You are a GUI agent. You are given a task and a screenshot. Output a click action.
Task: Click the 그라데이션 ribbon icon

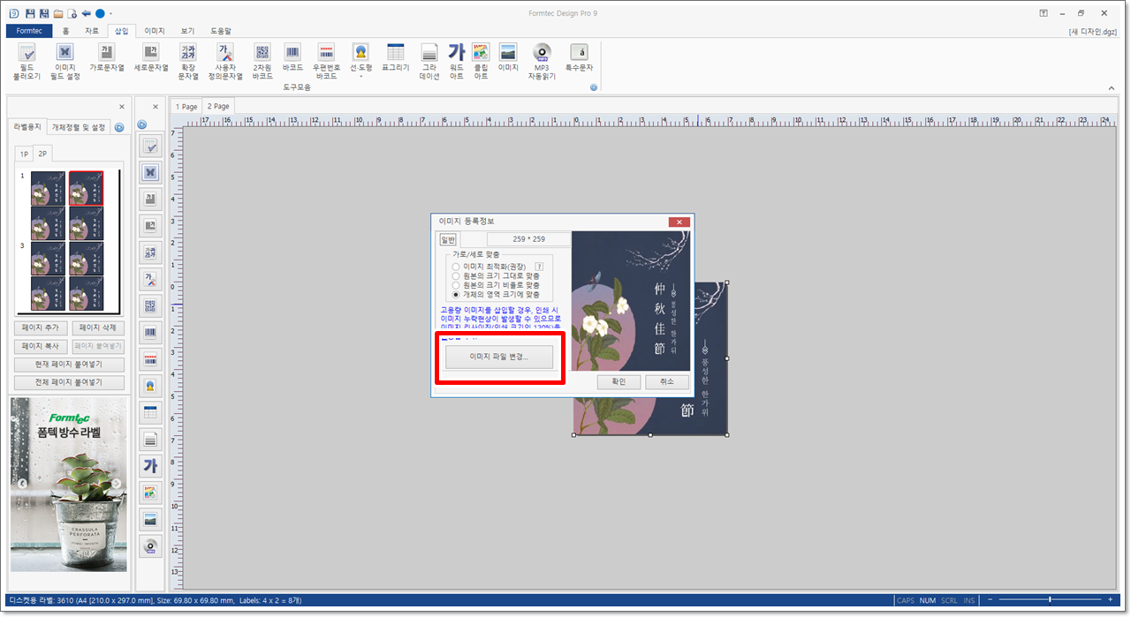pos(429,61)
